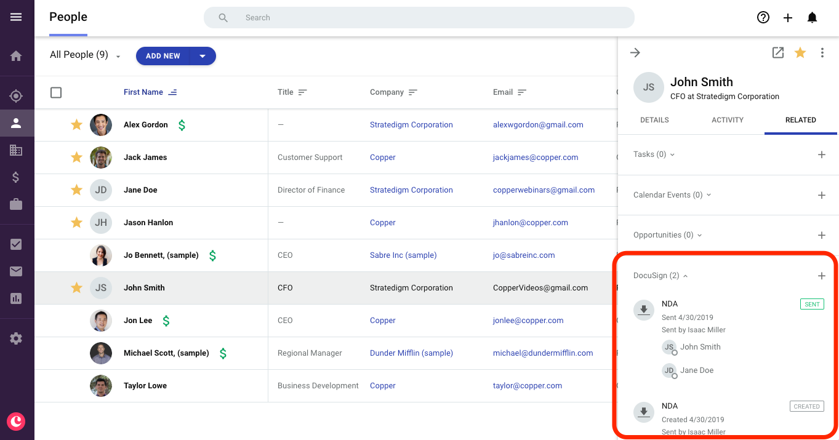Screen dimensions: 839x440
Task: Go to Home via sidebar icon
Action: coord(16,57)
